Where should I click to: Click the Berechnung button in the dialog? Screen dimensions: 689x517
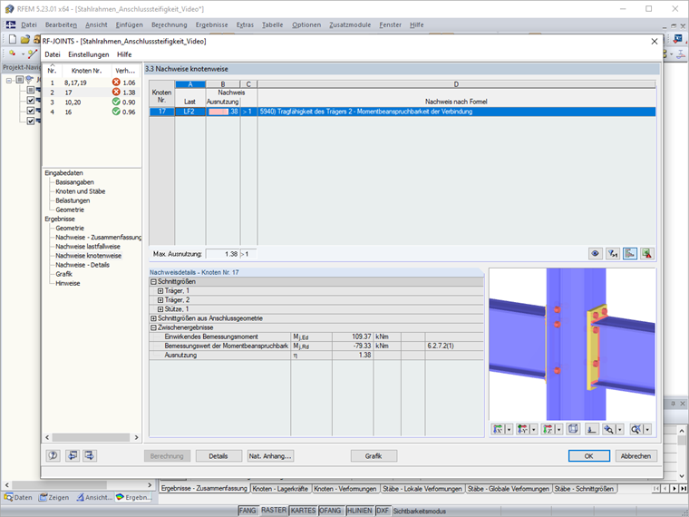click(x=167, y=456)
